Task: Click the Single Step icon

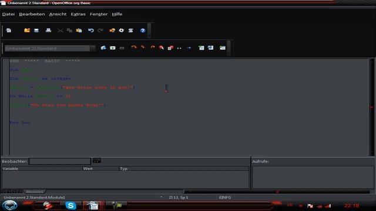Action: 143,48
